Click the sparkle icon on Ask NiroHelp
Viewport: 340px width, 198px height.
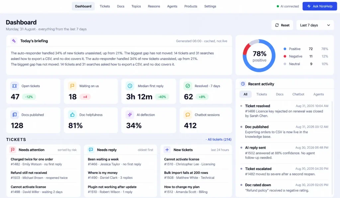[x=309, y=6]
